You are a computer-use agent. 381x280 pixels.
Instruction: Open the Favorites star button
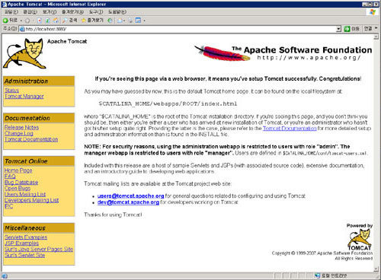[x=92, y=21]
